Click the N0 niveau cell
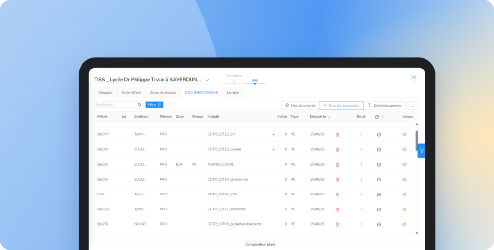Viewport: 494px width, 250px height. coord(194,164)
